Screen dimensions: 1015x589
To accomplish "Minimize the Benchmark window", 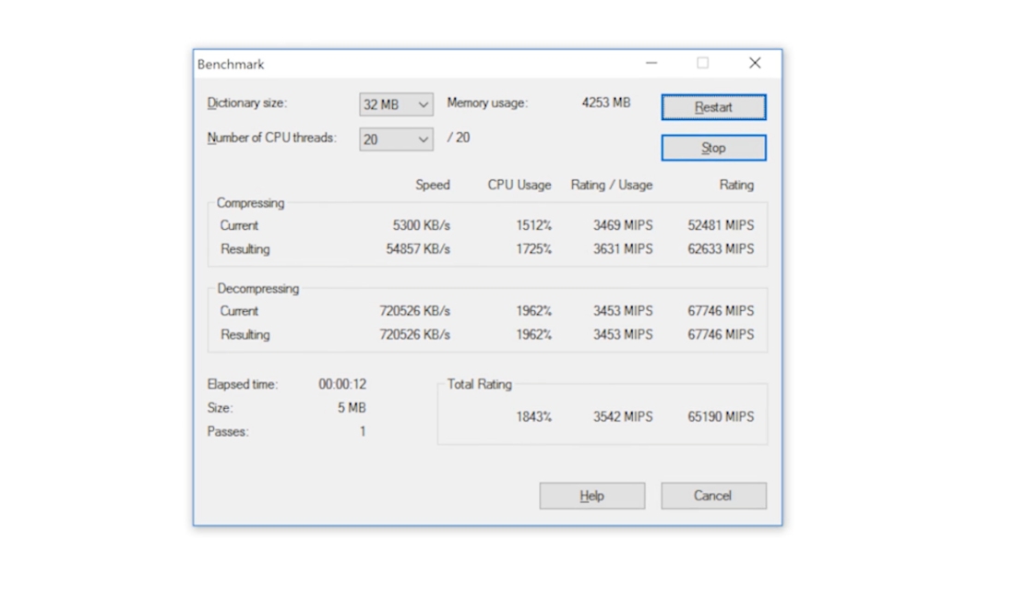I will [x=651, y=64].
